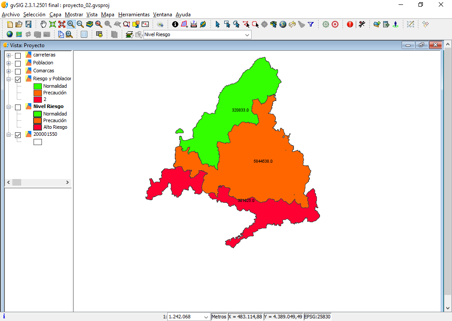Select the measure distance ruler tool
452x321 pixels.
(194, 24)
